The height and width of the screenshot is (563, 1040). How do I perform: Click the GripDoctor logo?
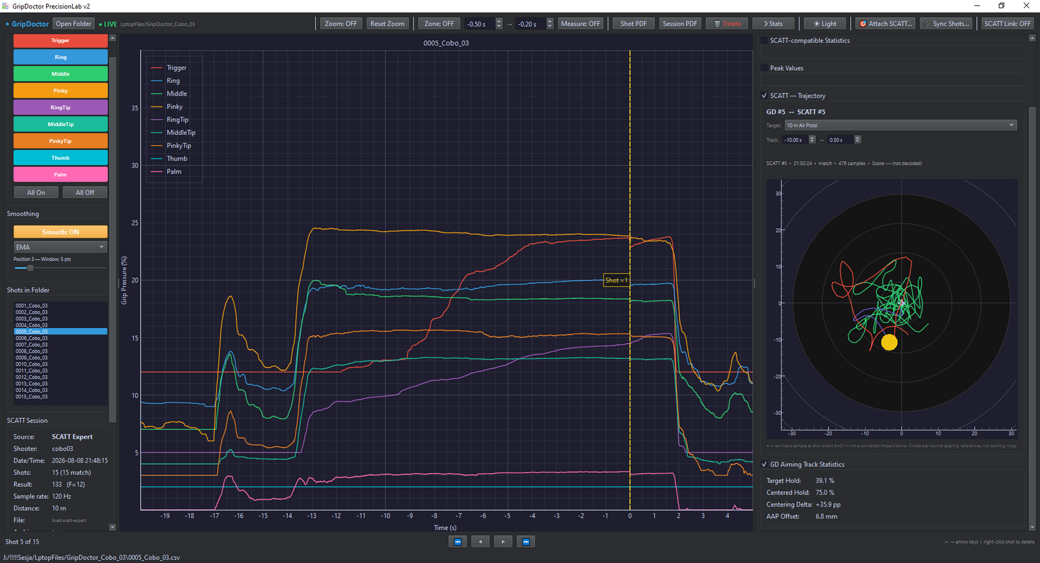click(x=27, y=24)
